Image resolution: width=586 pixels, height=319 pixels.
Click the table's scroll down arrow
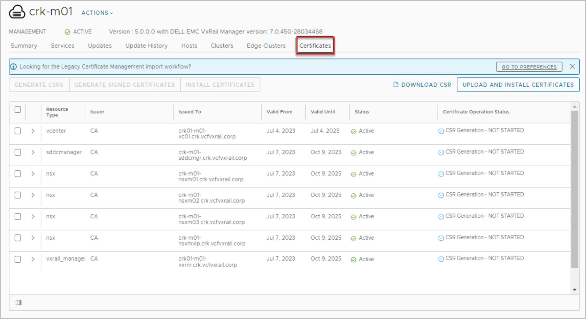tap(575, 290)
